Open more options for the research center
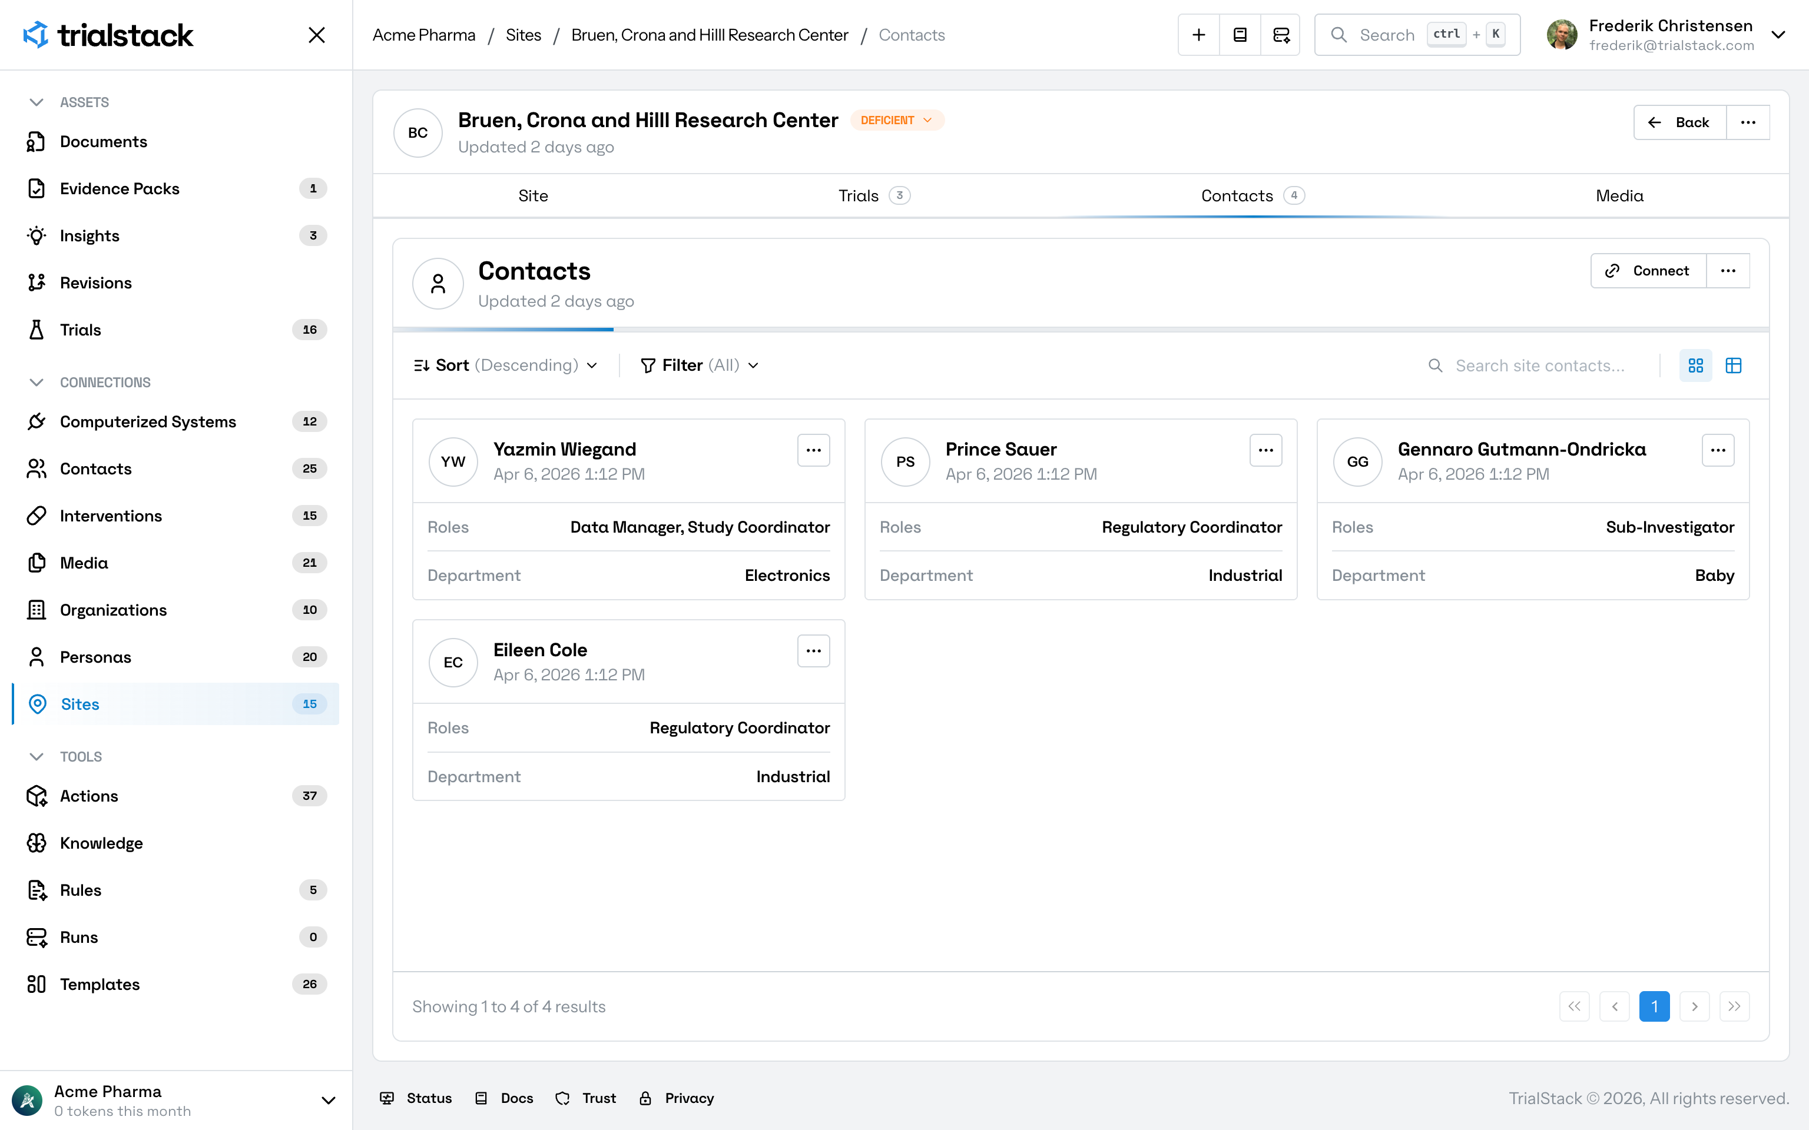 click(x=1748, y=122)
